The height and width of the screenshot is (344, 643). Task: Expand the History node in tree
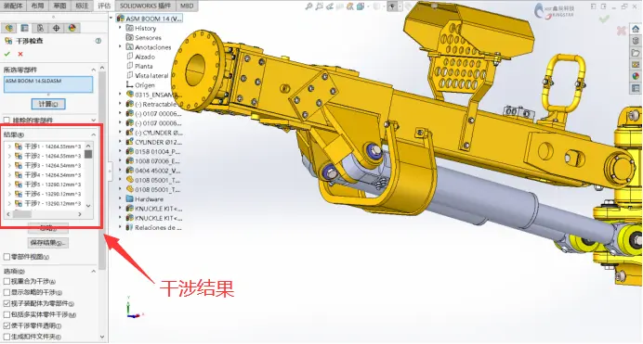(x=120, y=28)
